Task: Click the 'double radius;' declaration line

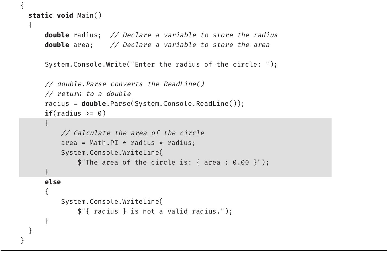Action: [73, 35]
